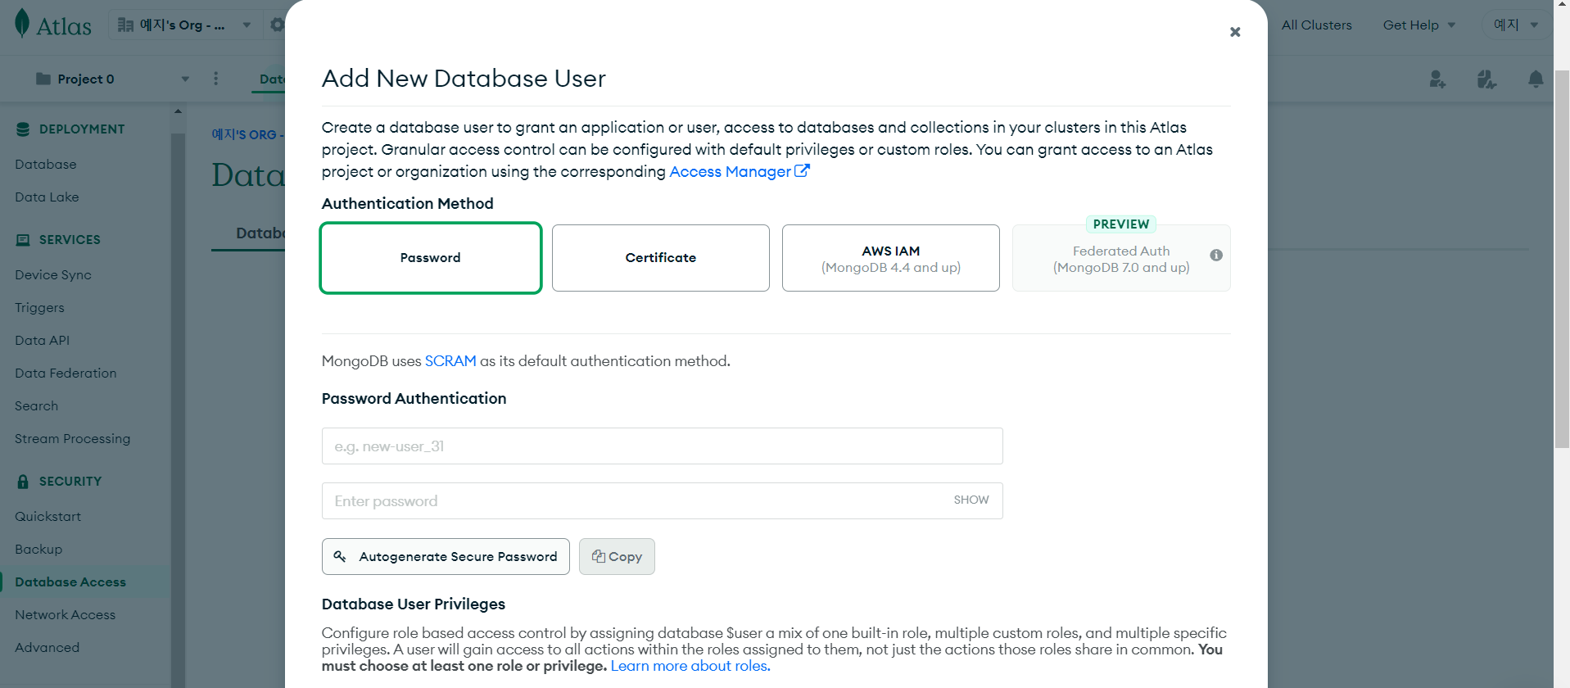
Task: Collapse the sidebar using the up arrow
Action: tap(178, 111)
